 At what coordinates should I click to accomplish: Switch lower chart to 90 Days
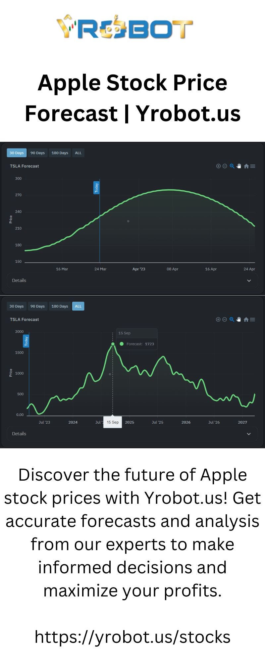point(37,306)
